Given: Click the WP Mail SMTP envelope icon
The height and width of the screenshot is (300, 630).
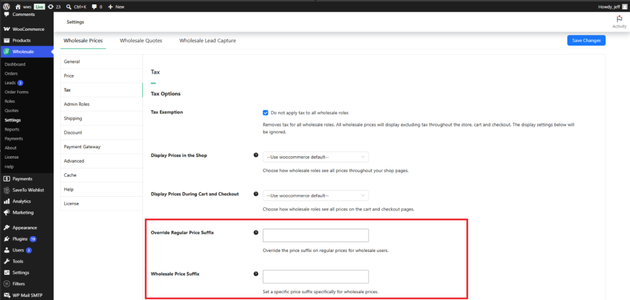Looking at the screenshot, I should (x=6, y=295).
